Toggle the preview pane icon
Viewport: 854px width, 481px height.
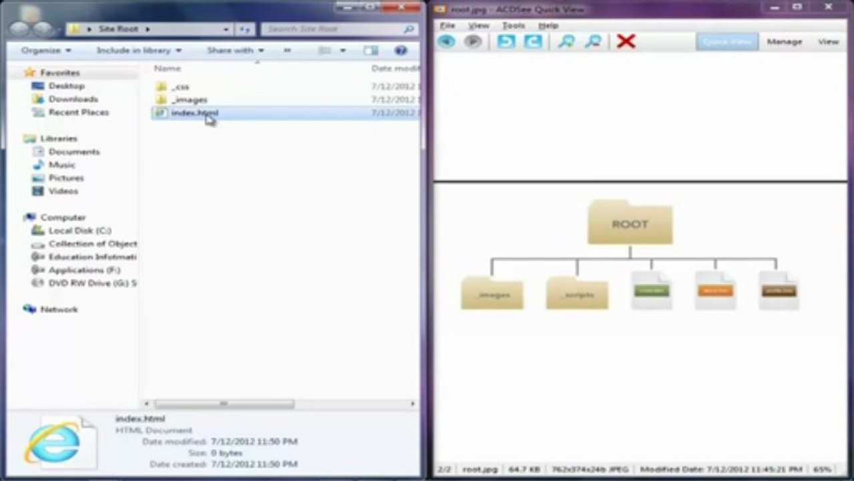pyautogui.click(x=371, y=50)
